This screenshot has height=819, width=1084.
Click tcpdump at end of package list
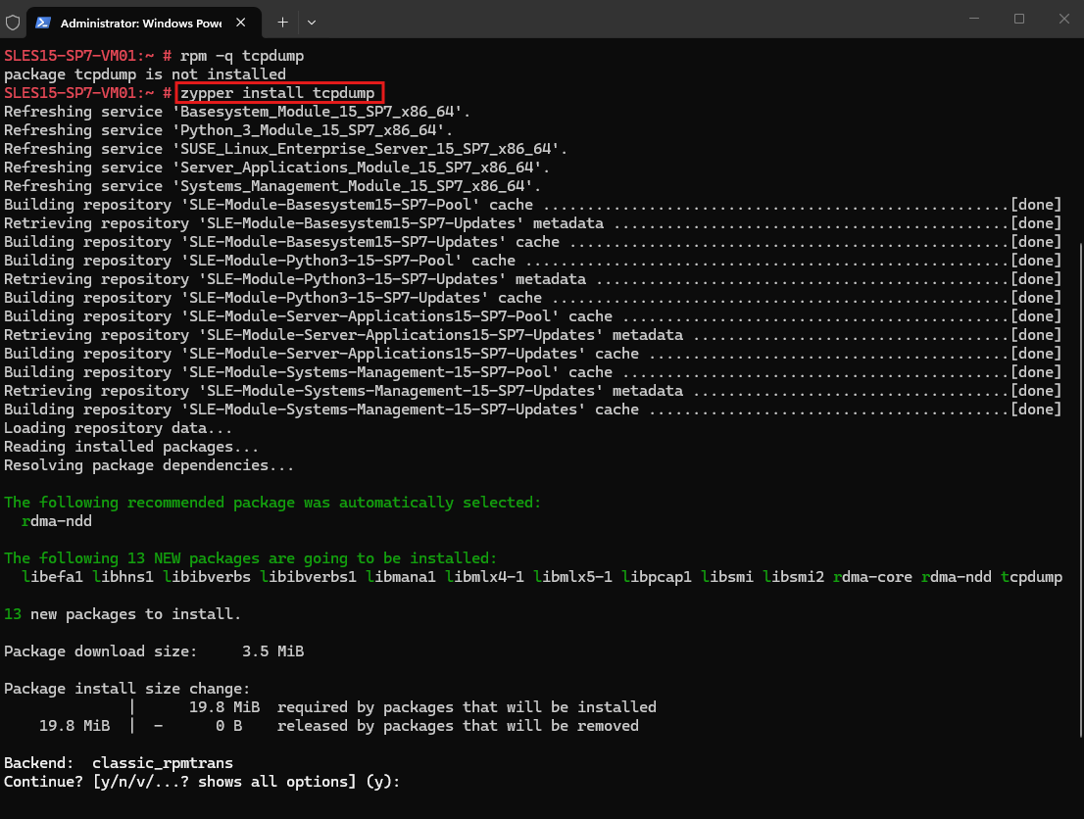click(x=1031, y=577)
